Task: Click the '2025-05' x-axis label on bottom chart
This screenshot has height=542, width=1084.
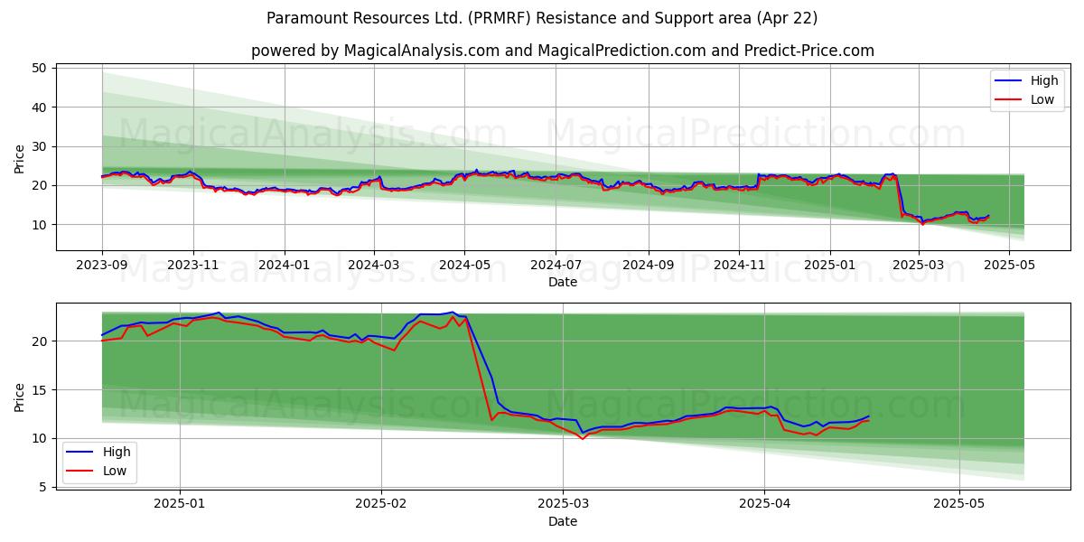Action: 959,504
